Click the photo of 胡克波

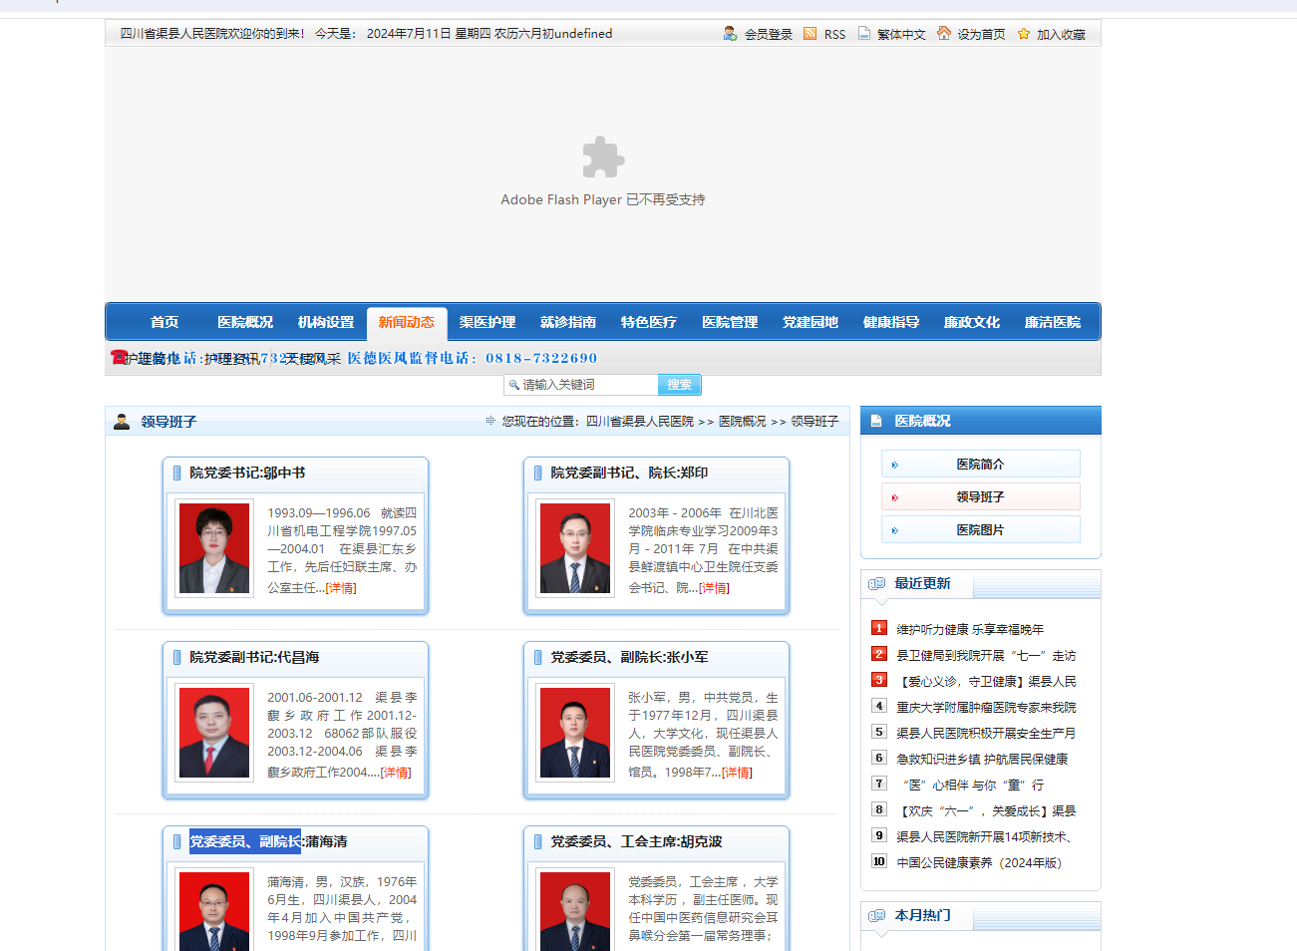(575, 910)
